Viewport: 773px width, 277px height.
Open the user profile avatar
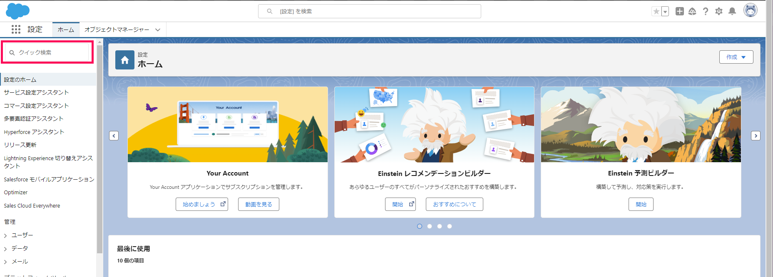(751, 10)
